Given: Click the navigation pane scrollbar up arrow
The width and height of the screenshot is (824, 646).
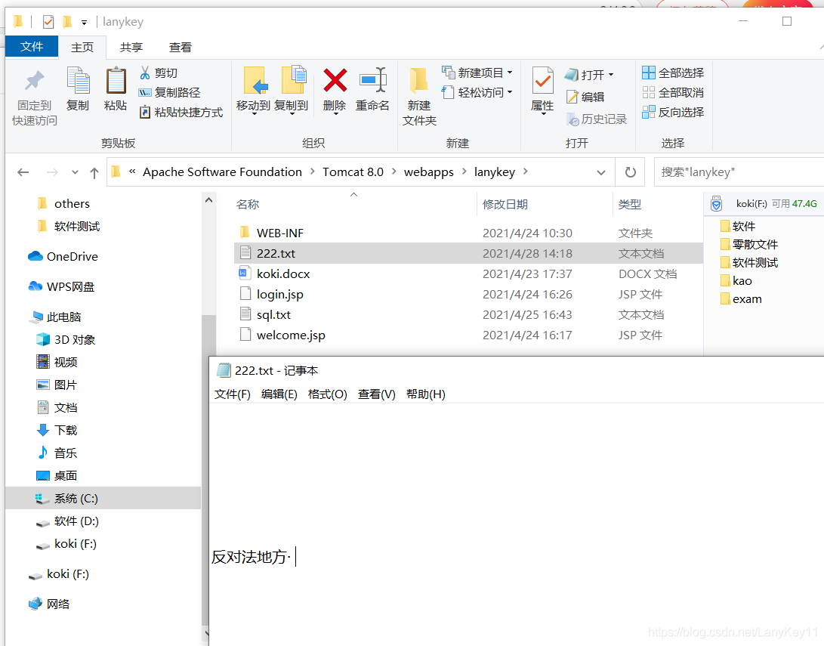Looking at the screenshot, I should click(x=208, y=200).
